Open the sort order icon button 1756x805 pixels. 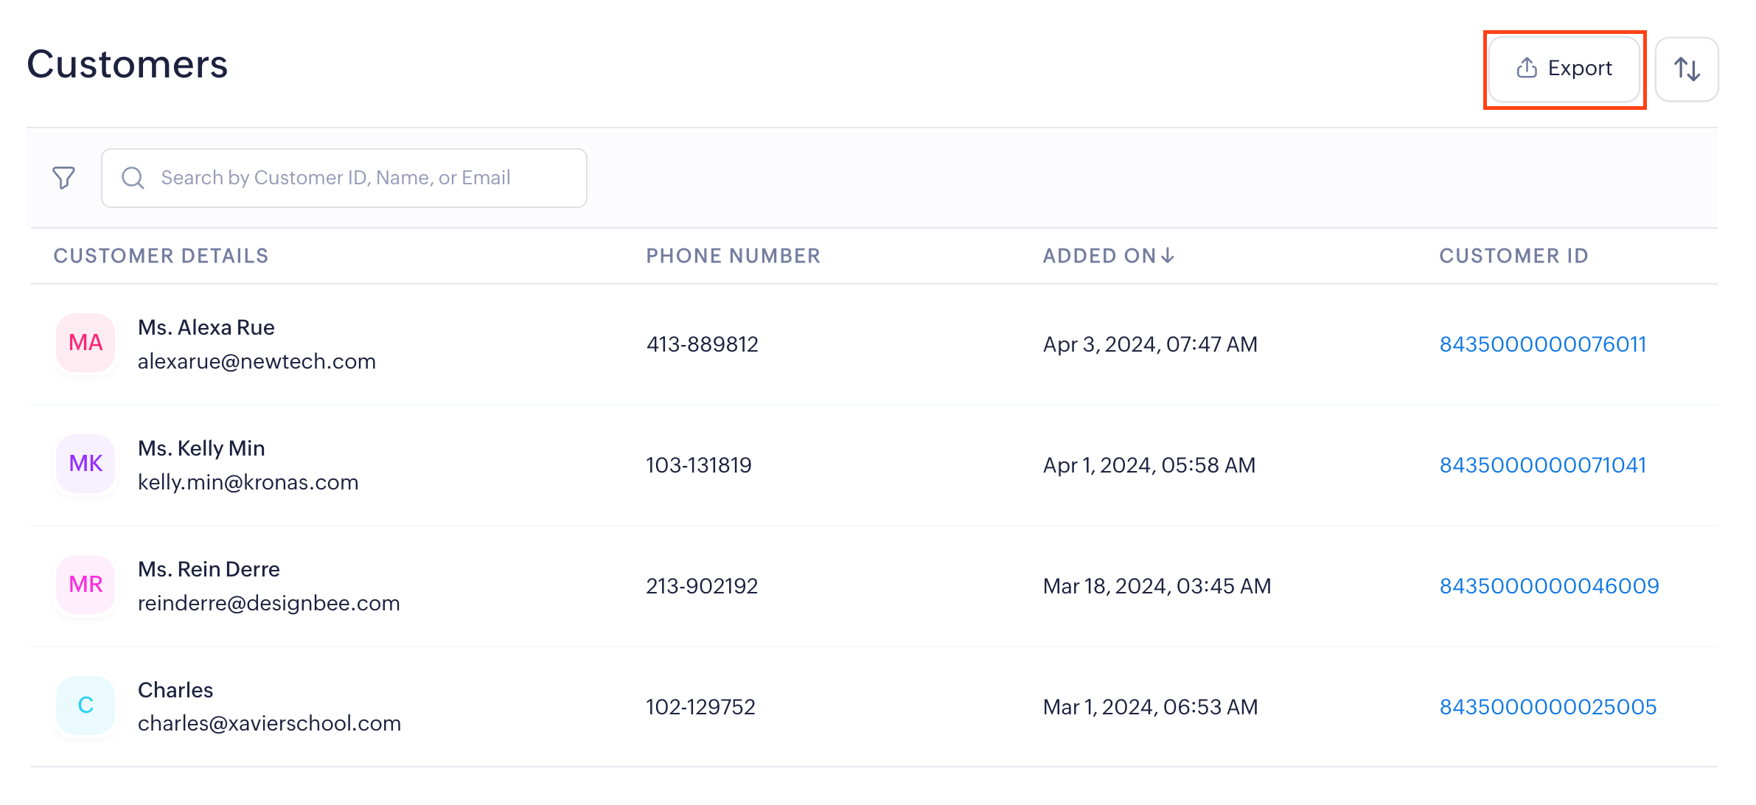coord(1687,69)
